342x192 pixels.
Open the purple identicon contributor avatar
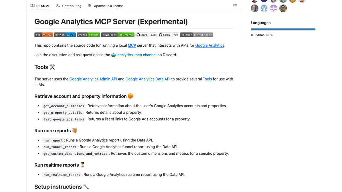click(274, 8)
